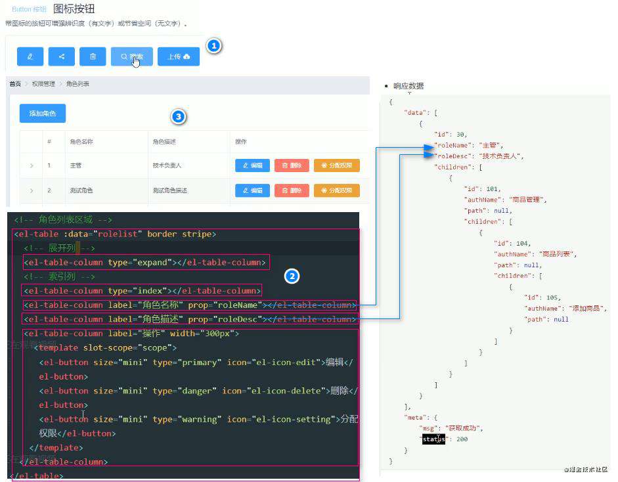Open 首页 breadcrumb link
This screenshot has width=618, height=482.
[15, 84]
